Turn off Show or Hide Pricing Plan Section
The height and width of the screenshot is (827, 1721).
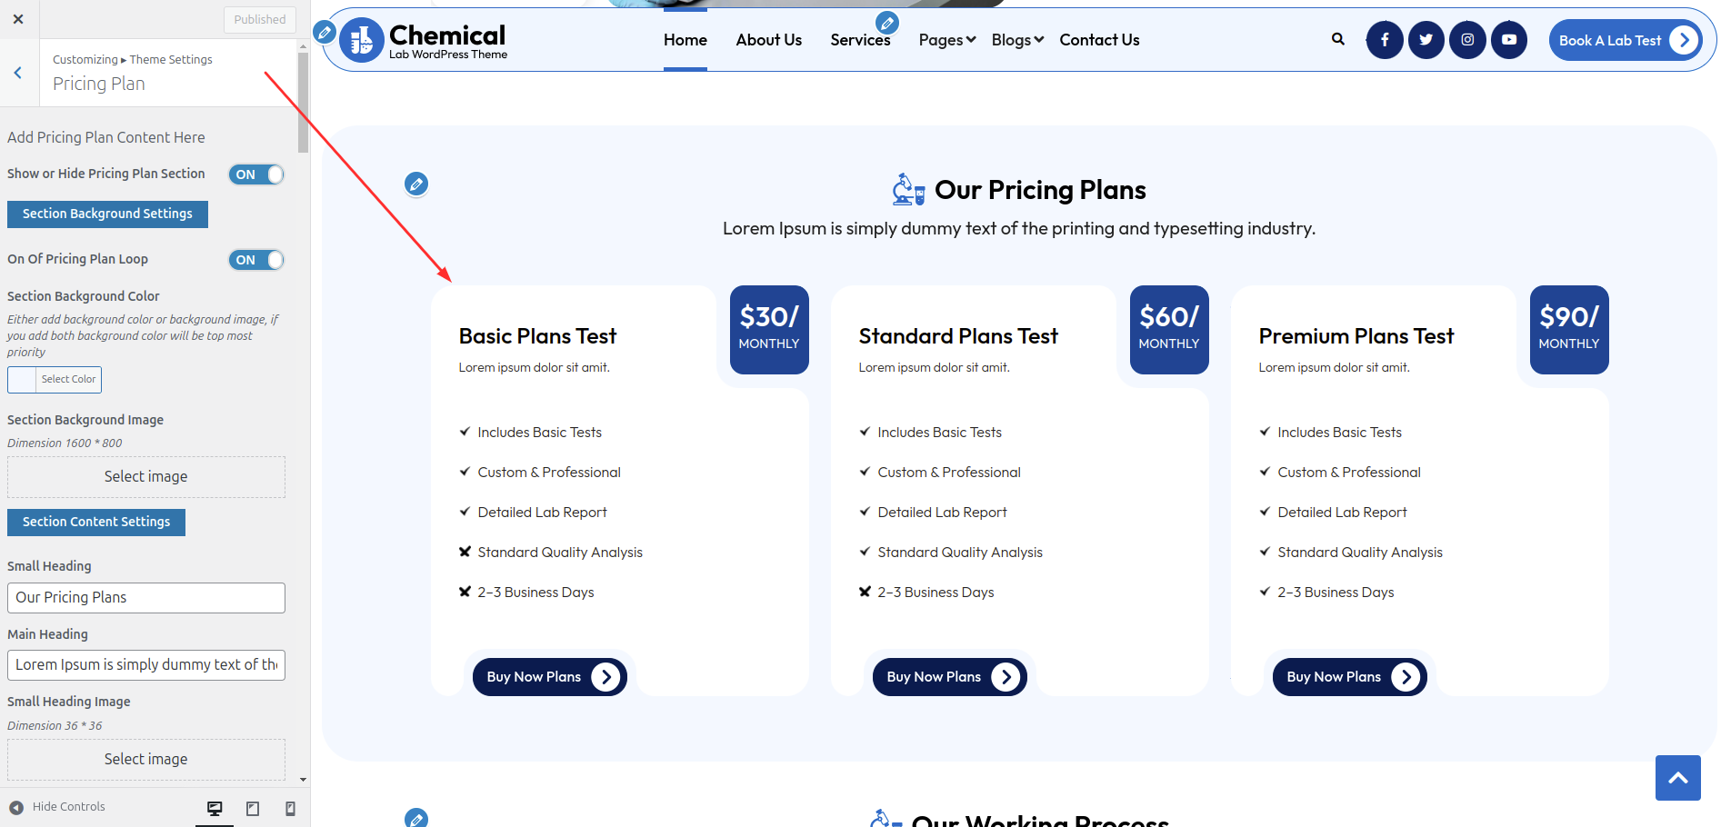pyautogui.click(x=255, y=174)
